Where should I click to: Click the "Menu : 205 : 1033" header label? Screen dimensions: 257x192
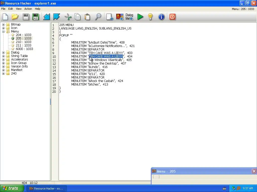(x=243, y=9)
